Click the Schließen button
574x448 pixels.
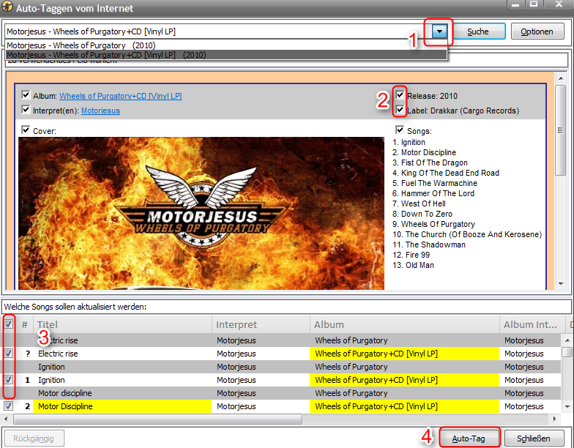tap(533, 438)
